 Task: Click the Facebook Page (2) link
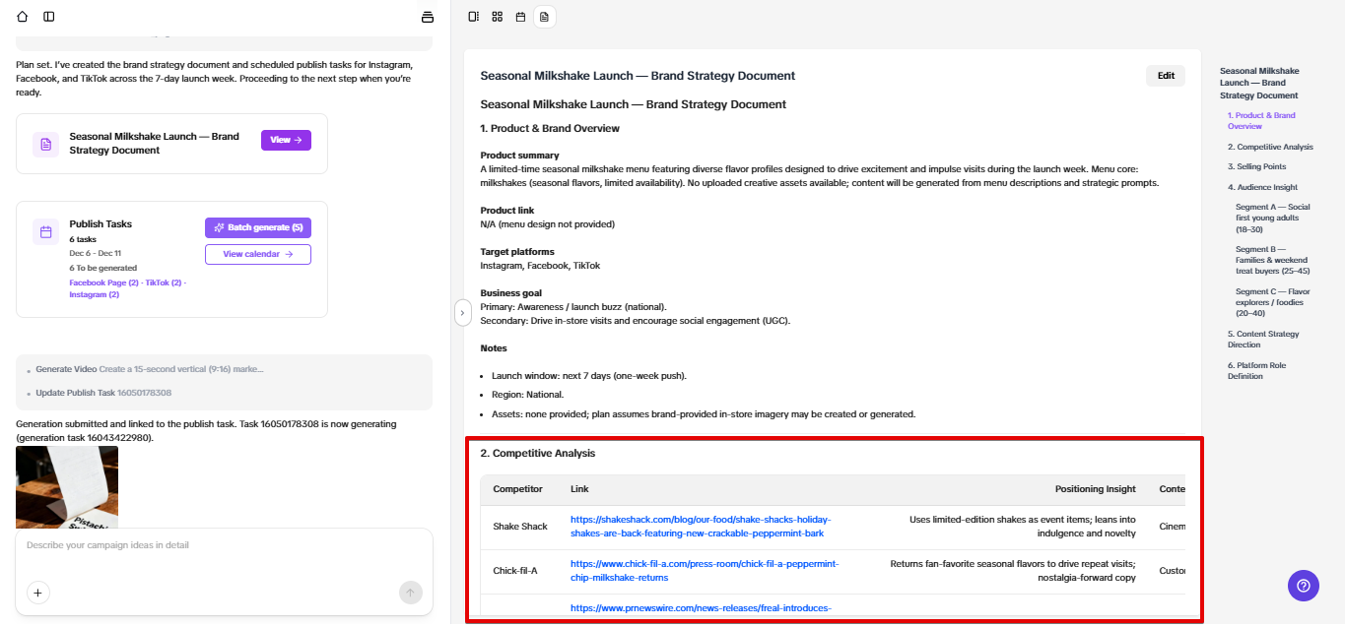click(x=102, y=284)
